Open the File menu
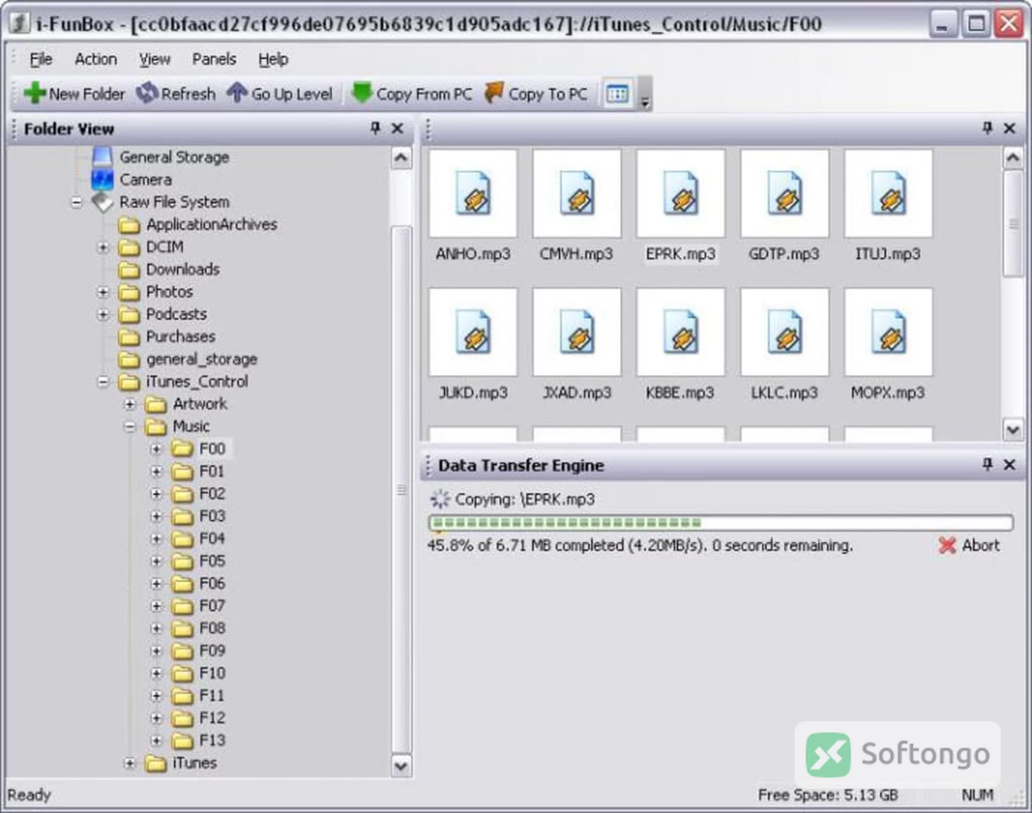The width and height of the screenshot is (1032, 813). pos(41,59)
